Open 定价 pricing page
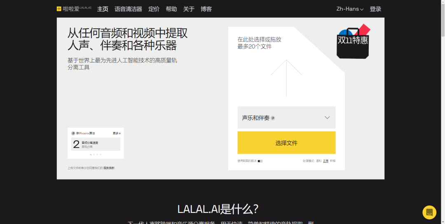This screenshot has width=445, height=224. (154, 9)
